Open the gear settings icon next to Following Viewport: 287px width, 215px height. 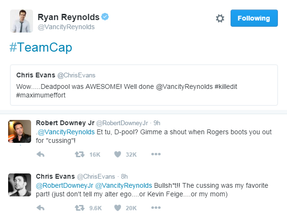pyautogui.click(x=220, y=18)
